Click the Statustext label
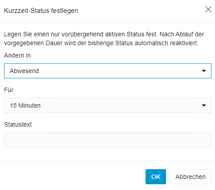The width and height of the screenshot is (215, 190). [x=18, y=124]
